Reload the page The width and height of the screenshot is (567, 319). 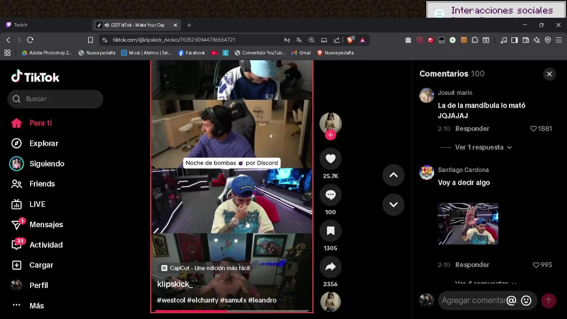click(x=30, y=40)
